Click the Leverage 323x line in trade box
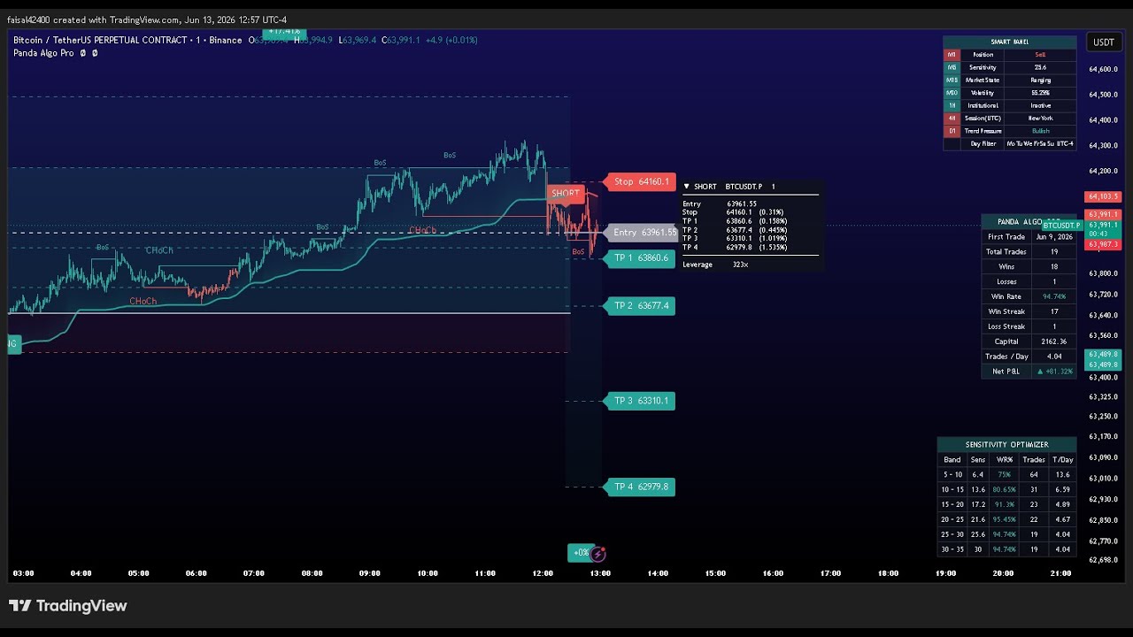The height and width of the screenshot is (637, 1133). (x=715, y=265)
